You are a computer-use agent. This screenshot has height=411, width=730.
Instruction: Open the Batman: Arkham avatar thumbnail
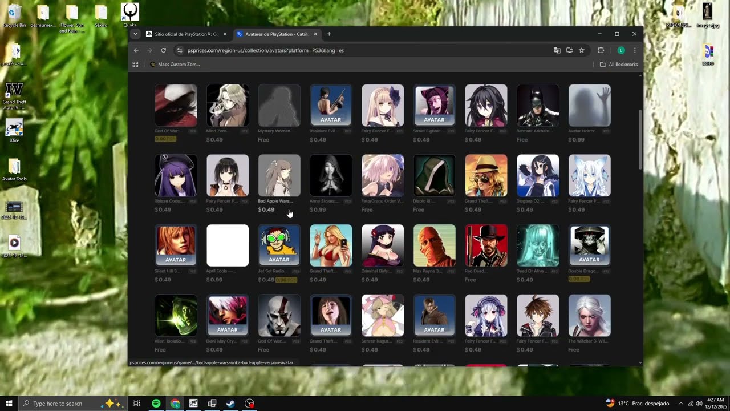click(x=538, y=106)
